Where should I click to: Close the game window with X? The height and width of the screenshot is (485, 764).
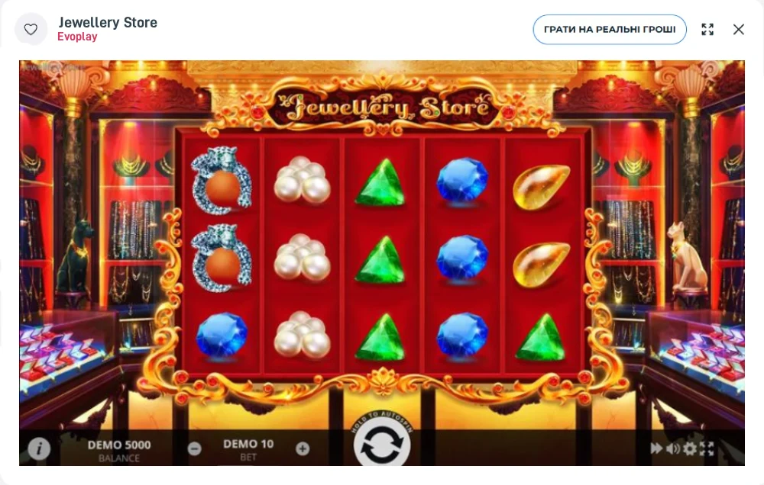[x=739, y=30]
